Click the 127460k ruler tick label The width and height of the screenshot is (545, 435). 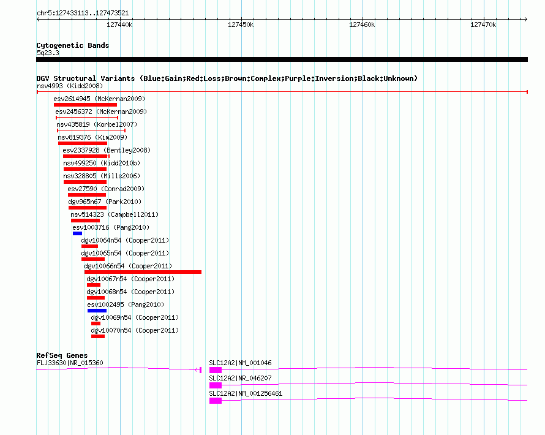click(x=362, y=25)
